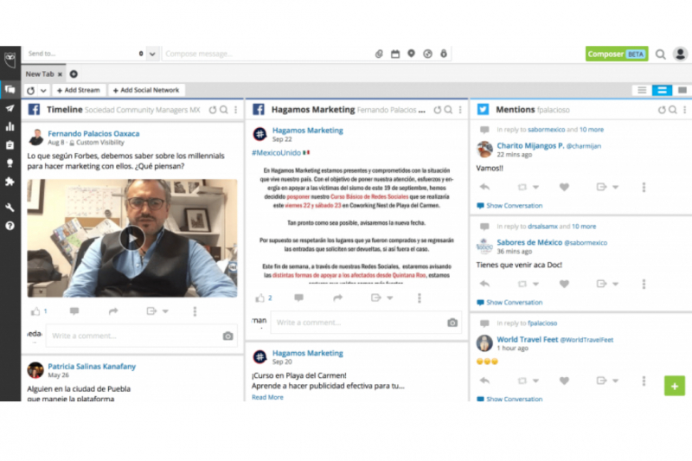The width and height of the screenshot is (692, 461).
Task: Play the video in Fernando's post
Action: (131, 238)
